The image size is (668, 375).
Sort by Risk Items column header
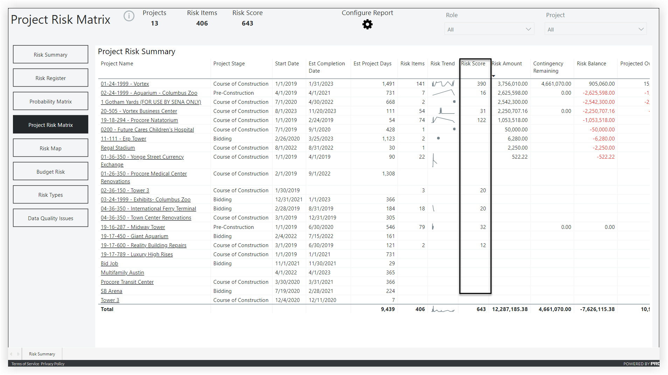412,64
